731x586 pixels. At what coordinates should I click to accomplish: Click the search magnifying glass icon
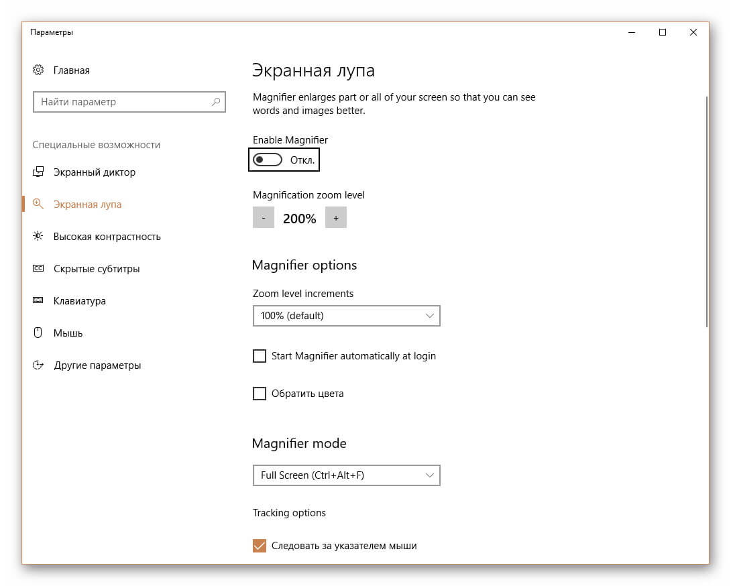tap(216, 102)
